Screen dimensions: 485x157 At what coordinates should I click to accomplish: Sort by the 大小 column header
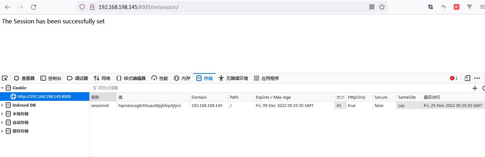tap(340, 97)
